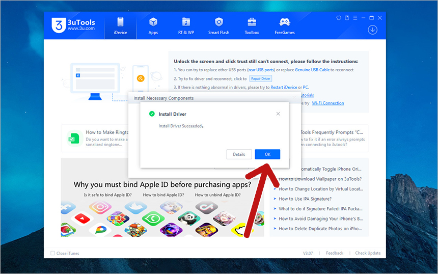This screenshot has height=274, width=438.
Task: Open the FreeGames tab
Action: pos(284,25)
